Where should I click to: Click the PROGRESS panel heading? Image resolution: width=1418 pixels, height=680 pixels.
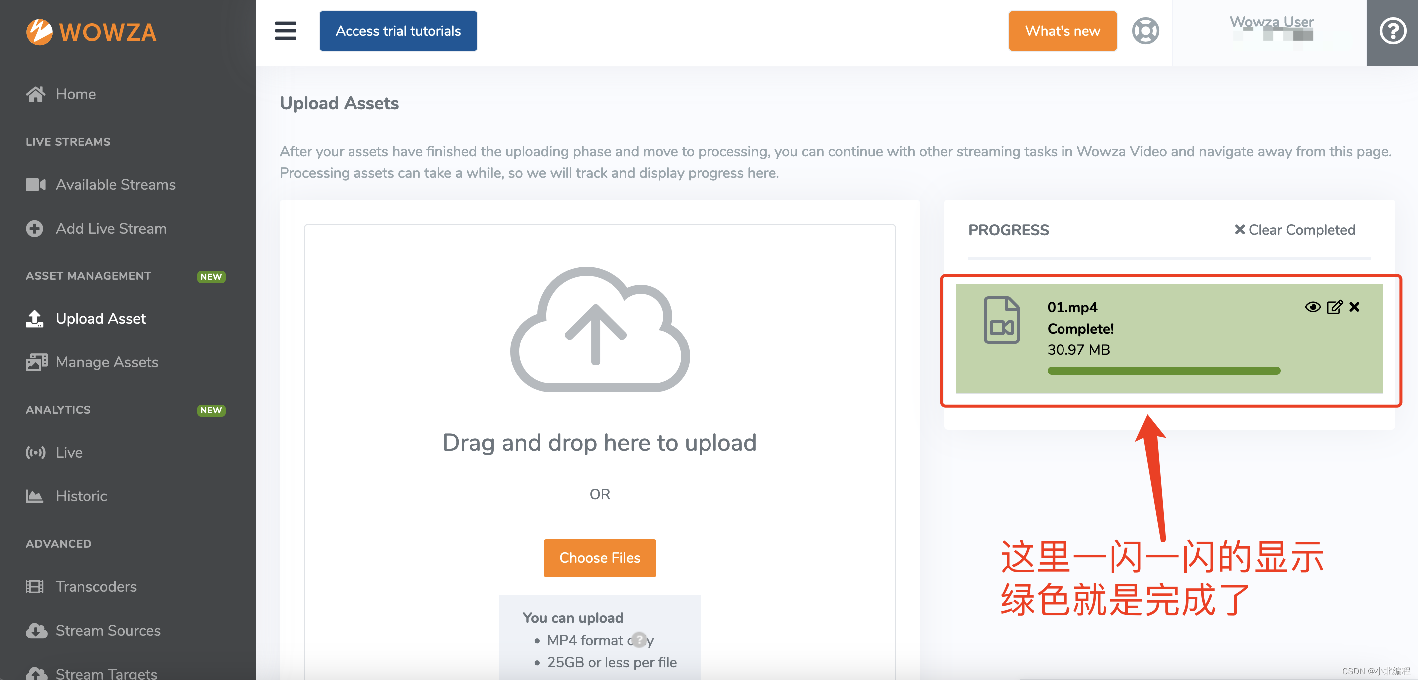pyautogui.click(x=1008, y=230)
